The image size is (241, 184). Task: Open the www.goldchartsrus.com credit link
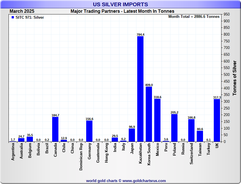pyautogui.click(x=144, y=181)
